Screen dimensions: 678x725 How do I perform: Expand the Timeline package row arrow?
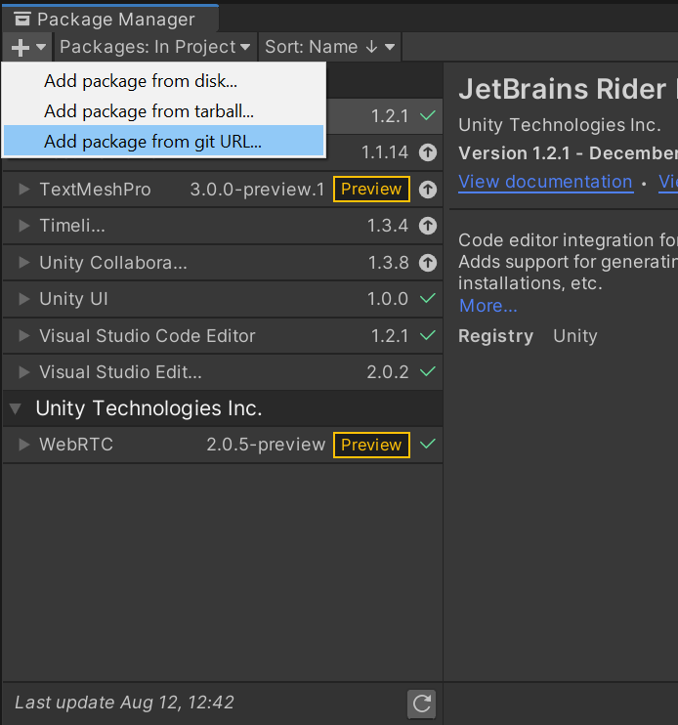(x=24, y=226)
